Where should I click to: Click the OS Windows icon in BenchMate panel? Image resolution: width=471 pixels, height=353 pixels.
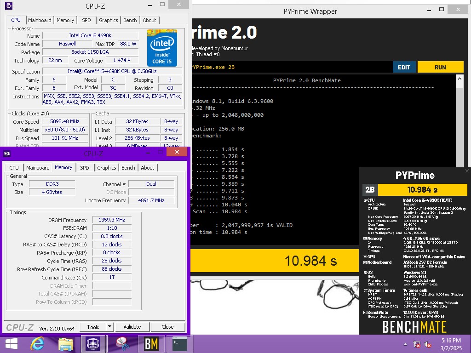(x=365, y=273)
